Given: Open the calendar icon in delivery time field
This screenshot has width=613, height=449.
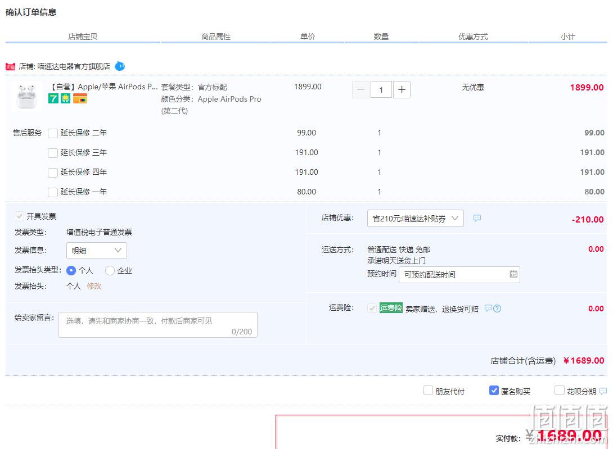Looking at the screenshot, I should pyautogui.click(x=513, y=274).
